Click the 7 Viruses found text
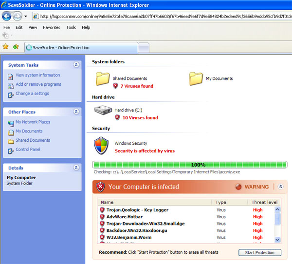Image resolution: width=292 pixels, height=264 pixels. (137, 86)
